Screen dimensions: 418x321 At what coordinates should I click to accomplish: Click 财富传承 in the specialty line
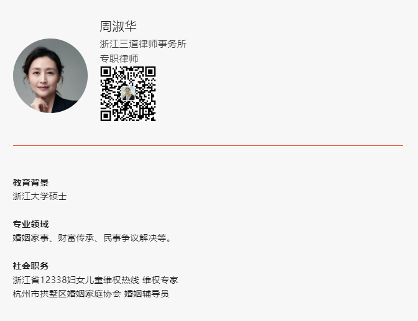point(76,238)
